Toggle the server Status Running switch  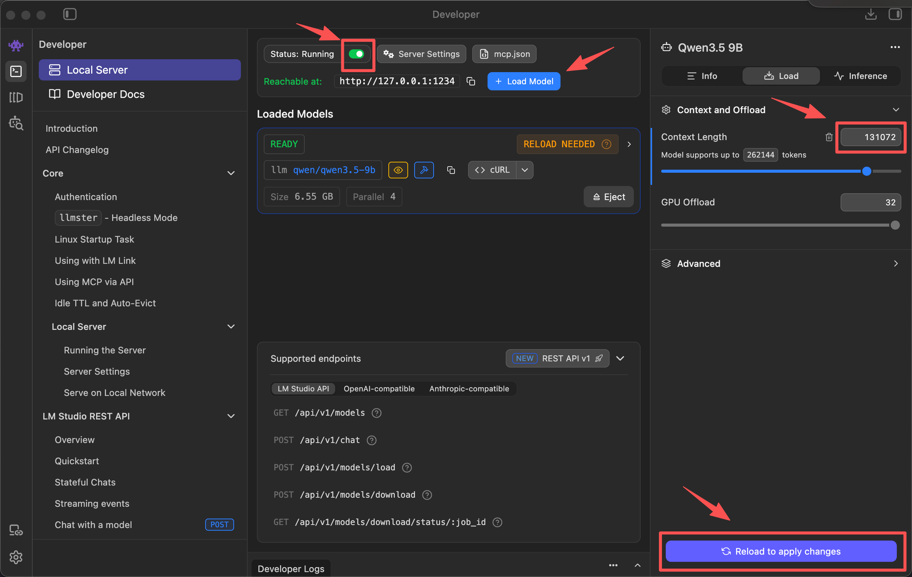click(x=356, y=54)
